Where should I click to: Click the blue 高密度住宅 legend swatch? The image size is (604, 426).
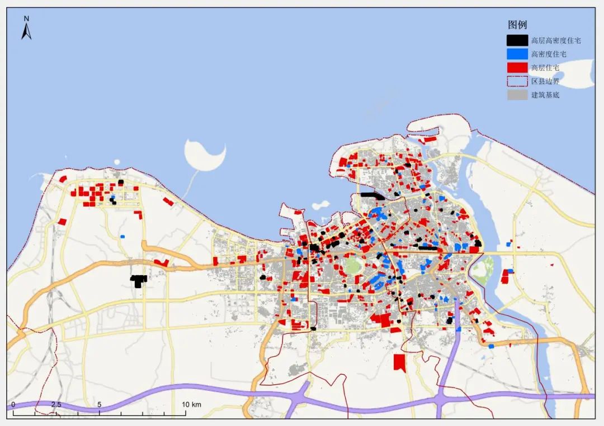pyautogui.click(x=517, y=54)
